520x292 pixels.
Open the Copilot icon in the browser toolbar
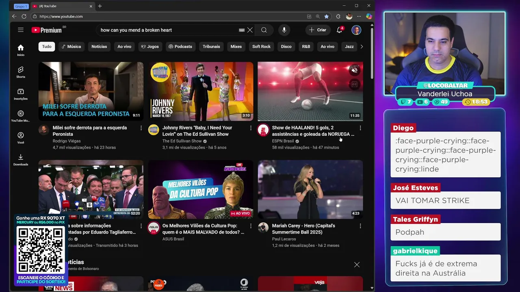coord(369,16)
